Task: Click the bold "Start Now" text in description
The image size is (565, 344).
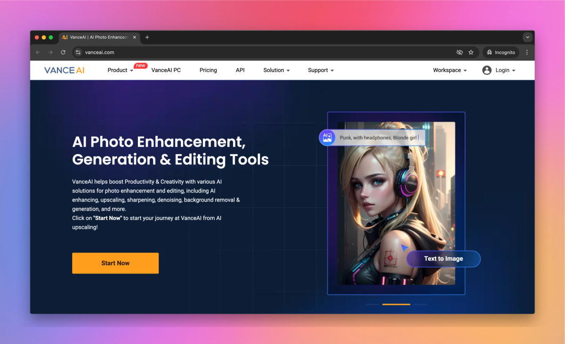Action: coord(108,218)
